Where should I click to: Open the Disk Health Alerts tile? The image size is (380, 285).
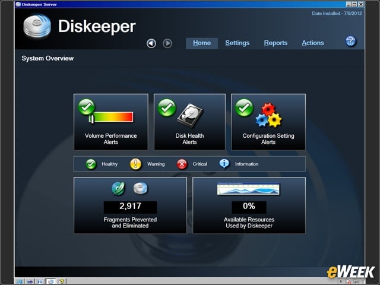190,122
